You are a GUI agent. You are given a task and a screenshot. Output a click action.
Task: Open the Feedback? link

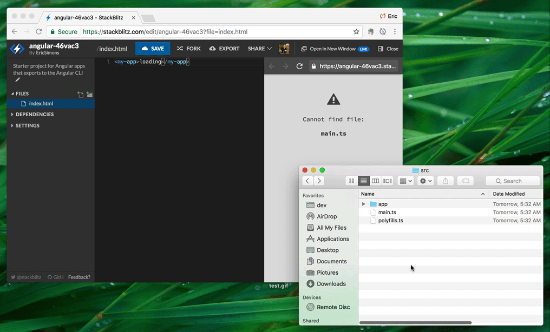point(79,277)
